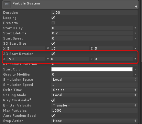Open the Start Speed mode dropdown arrow
This screenshot has height=124, width=142.
[x=135, y=38]
